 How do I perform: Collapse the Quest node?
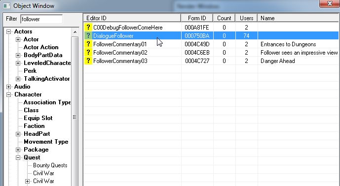(18, 157)
